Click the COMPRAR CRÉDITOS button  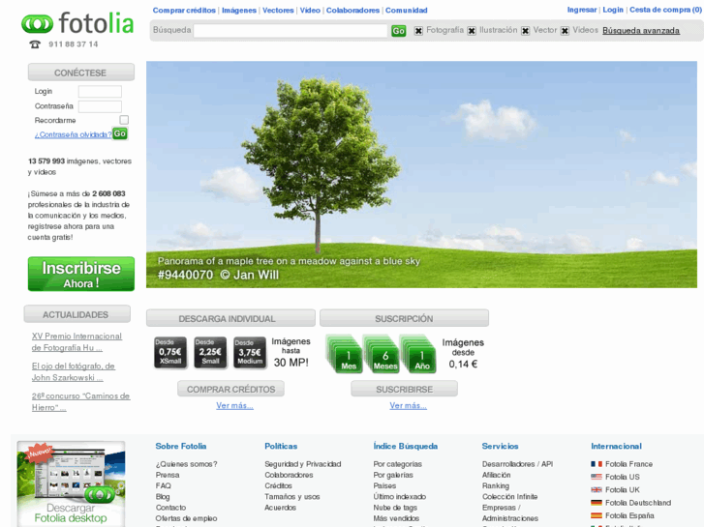tap(230, 389)
